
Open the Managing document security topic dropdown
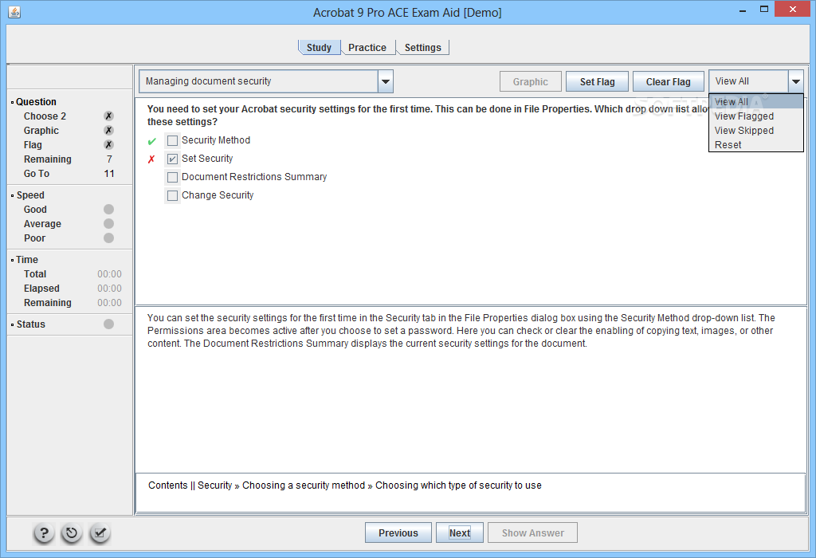(x=386, y=82)
